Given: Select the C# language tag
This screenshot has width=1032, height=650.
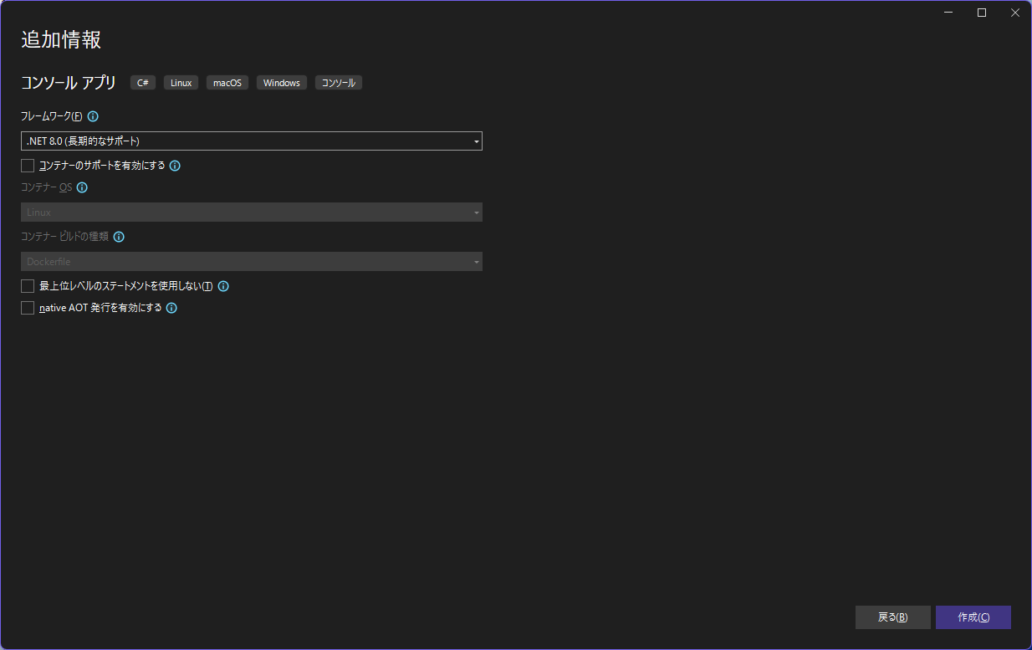Looking at the screenshot, I should pyautogui.click(x=142, y=82).
